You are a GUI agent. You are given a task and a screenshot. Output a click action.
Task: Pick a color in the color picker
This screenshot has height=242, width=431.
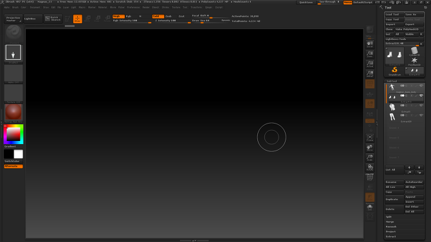coord(14,135)
